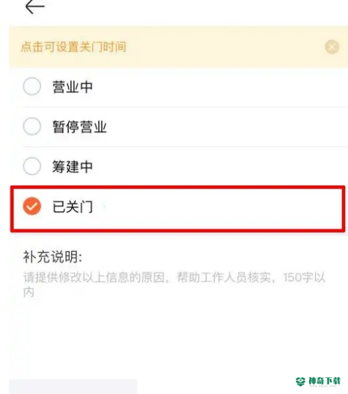Go back using the left arrow

[35, 6]
